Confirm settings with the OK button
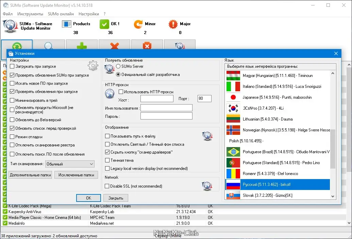Screen dimensions: 352x239 pos(88,198)
